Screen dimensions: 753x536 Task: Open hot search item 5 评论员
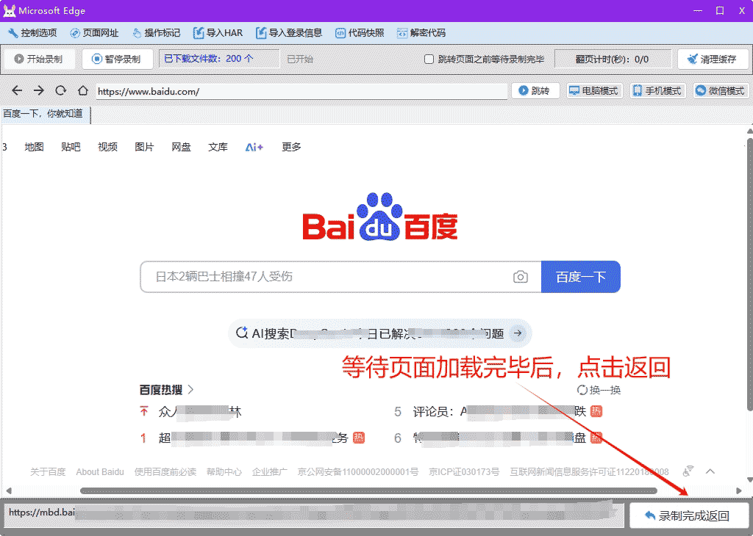(499, 412)
